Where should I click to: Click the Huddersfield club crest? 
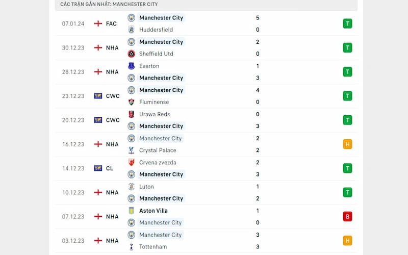click(132, 30)
